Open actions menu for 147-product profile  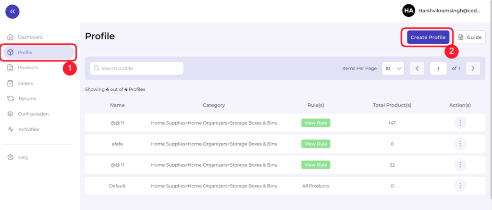click(x=460, y=123)
